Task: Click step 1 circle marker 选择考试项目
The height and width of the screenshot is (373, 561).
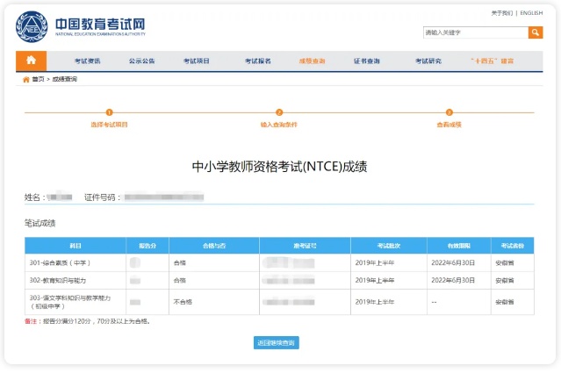Action: 110,112
